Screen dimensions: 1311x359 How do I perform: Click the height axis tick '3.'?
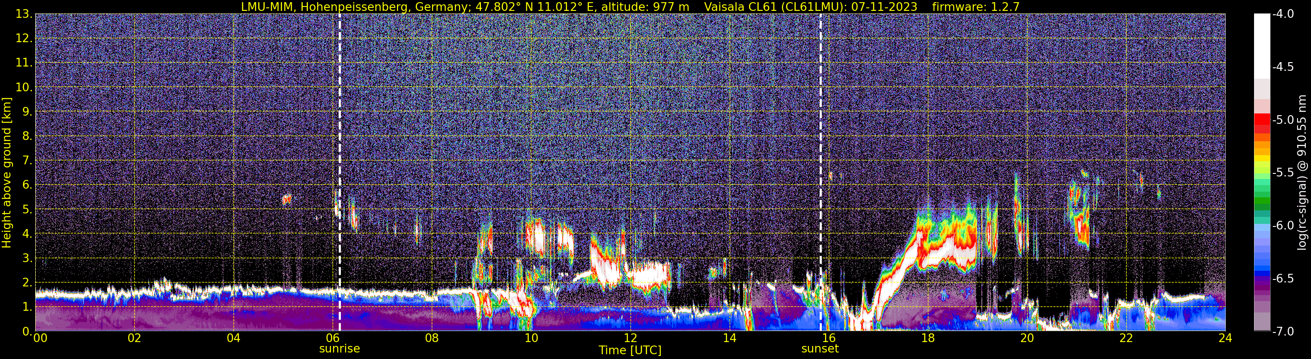coord(27,258)
